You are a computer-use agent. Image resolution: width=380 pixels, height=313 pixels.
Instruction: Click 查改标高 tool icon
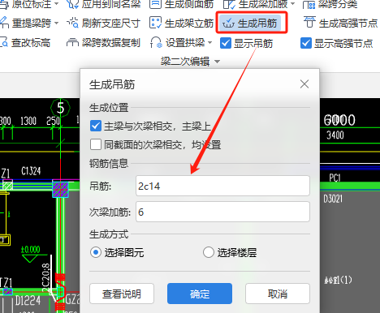[x=4, y=43]
